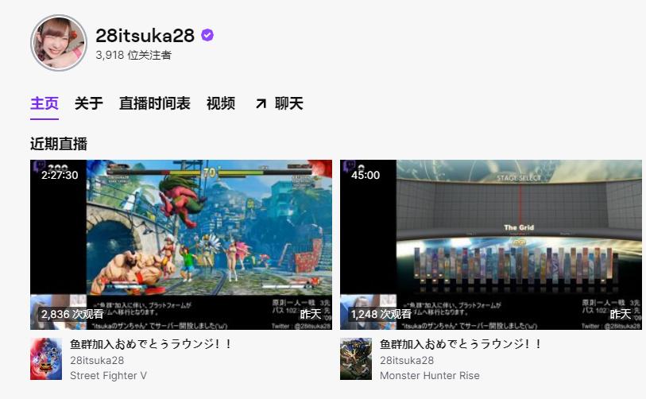
Task: Click the arrow icon beside 聊天
Action: click(x=261, y=103)
